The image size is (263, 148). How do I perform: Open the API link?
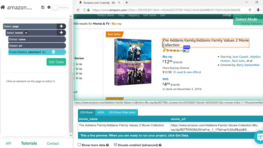[8, 143]
